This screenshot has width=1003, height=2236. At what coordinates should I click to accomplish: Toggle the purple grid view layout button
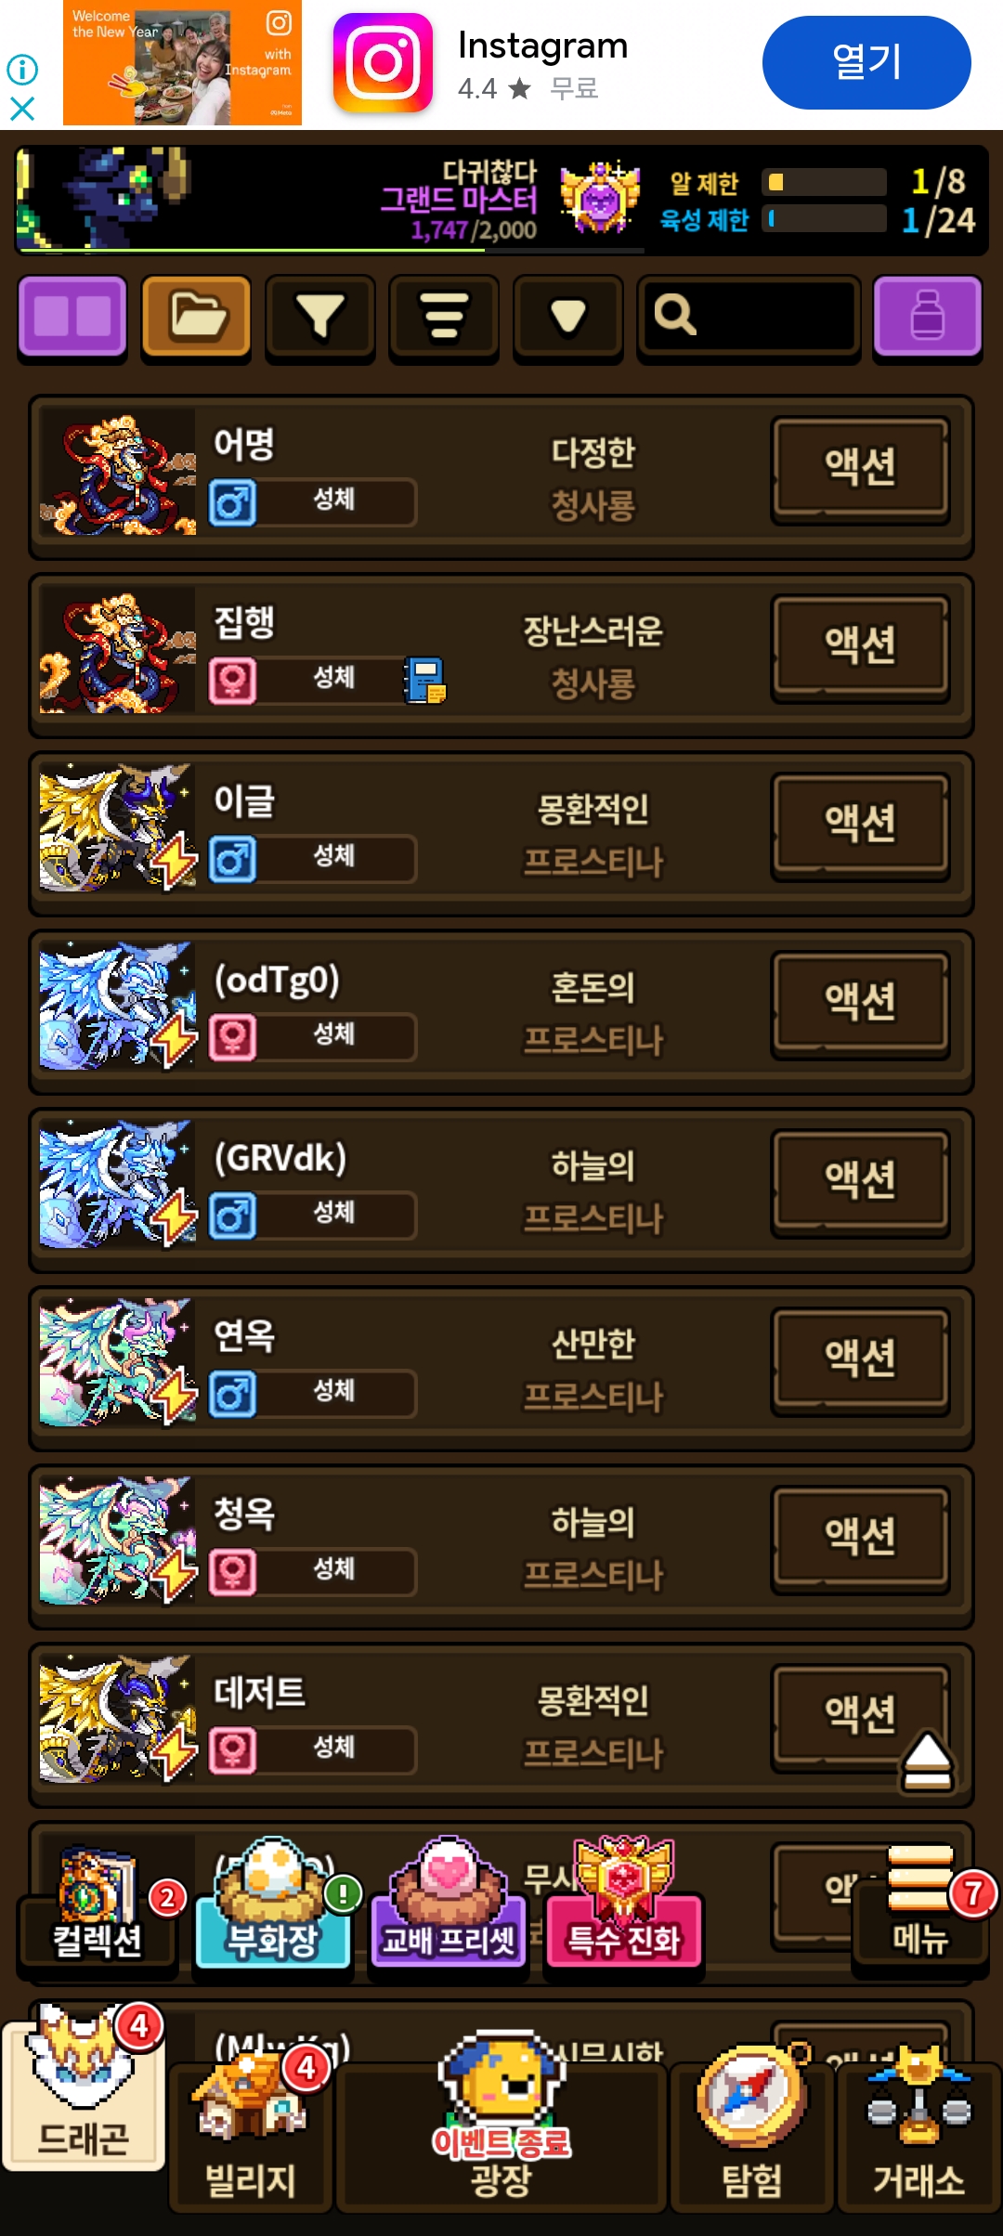click(x=72, y=317)
